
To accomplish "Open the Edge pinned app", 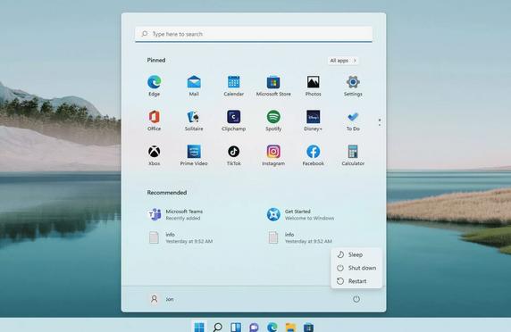I will [x=155, y=86].
